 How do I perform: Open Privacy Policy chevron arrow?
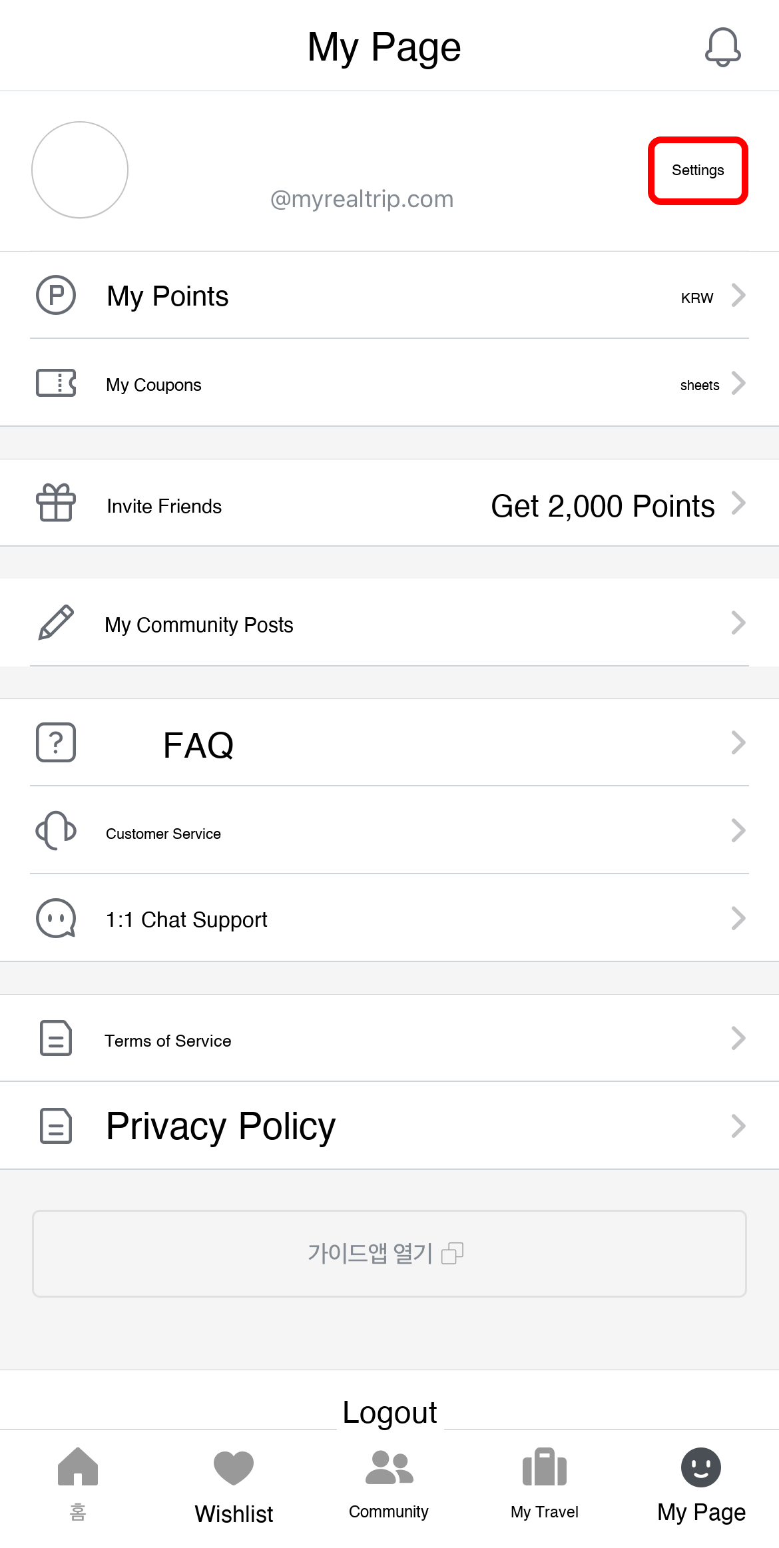point(738,1126)
